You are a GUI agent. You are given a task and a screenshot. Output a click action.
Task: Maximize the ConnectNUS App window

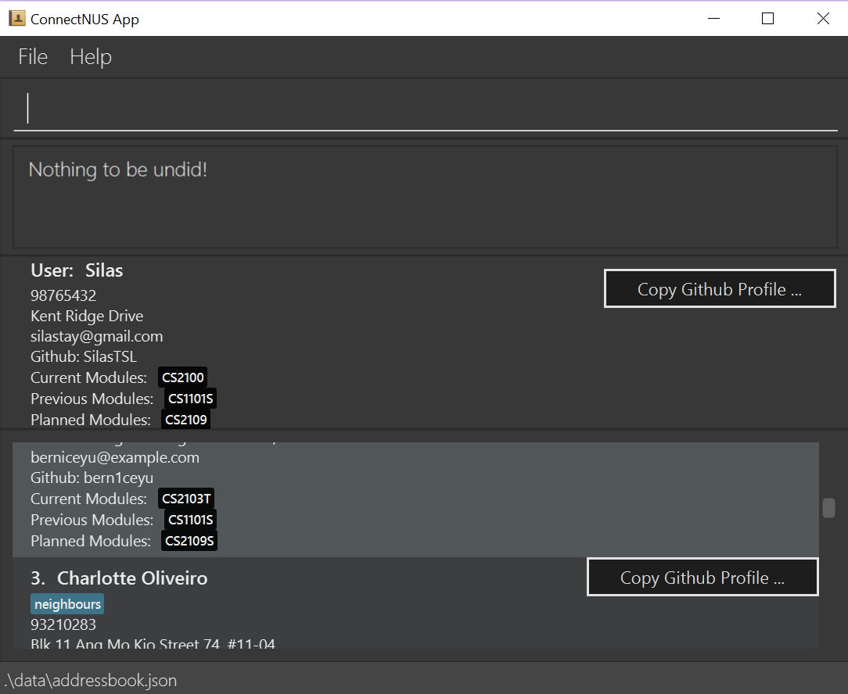(767, 19)
